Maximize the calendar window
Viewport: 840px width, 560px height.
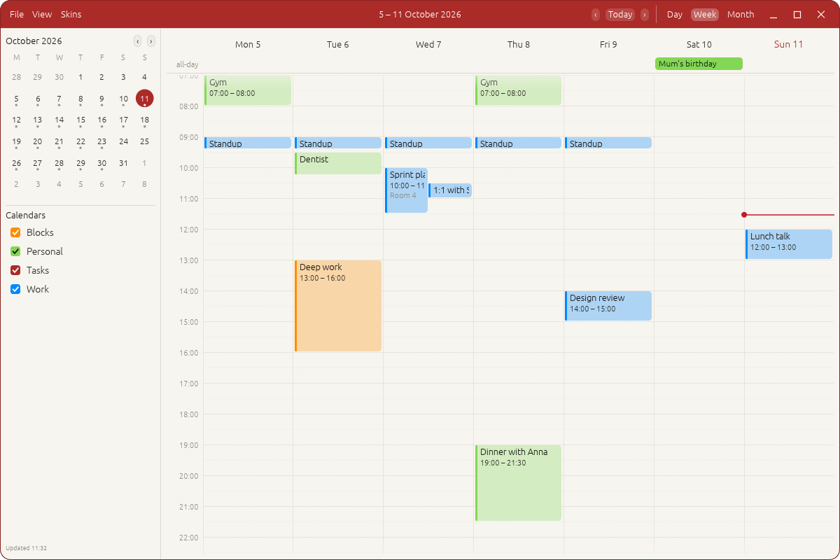pos(797,15)
